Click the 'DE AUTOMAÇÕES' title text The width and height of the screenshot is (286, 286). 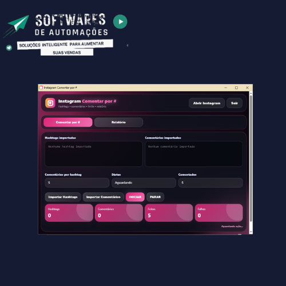pyautogui.click(x=71, y=33)
